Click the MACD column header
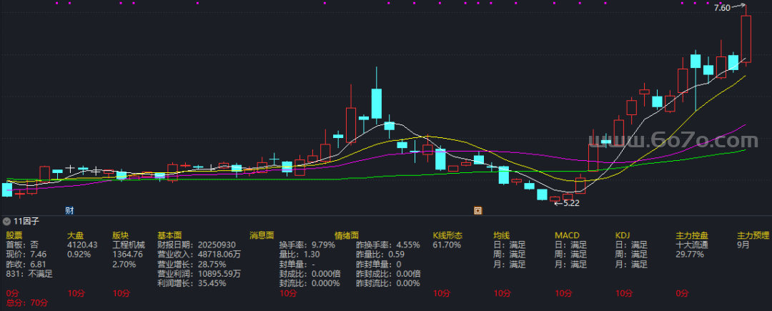 [x=565, y=235]
